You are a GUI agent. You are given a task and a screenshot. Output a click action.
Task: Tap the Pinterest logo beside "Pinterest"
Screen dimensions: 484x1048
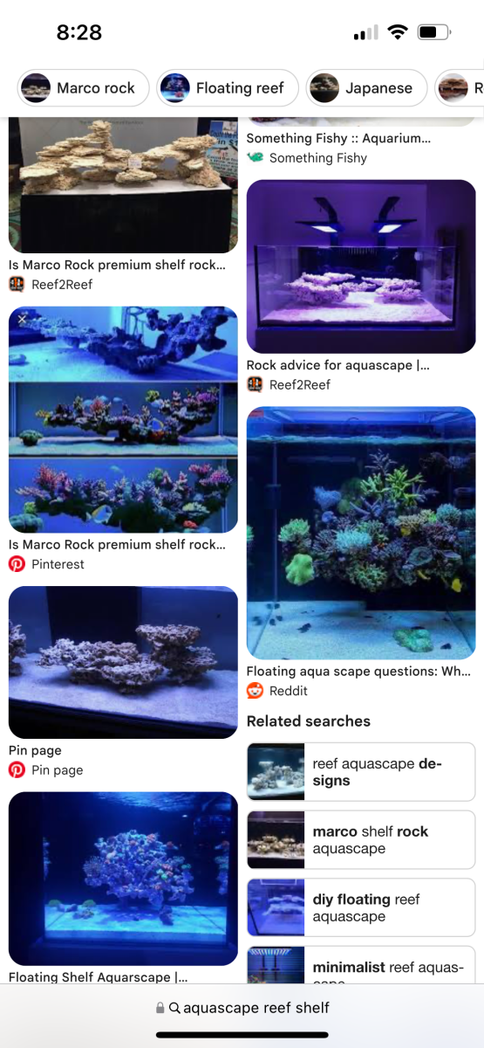(17, 564)
